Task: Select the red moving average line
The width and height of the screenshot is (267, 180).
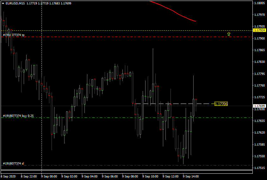Action: coord(174,11)
